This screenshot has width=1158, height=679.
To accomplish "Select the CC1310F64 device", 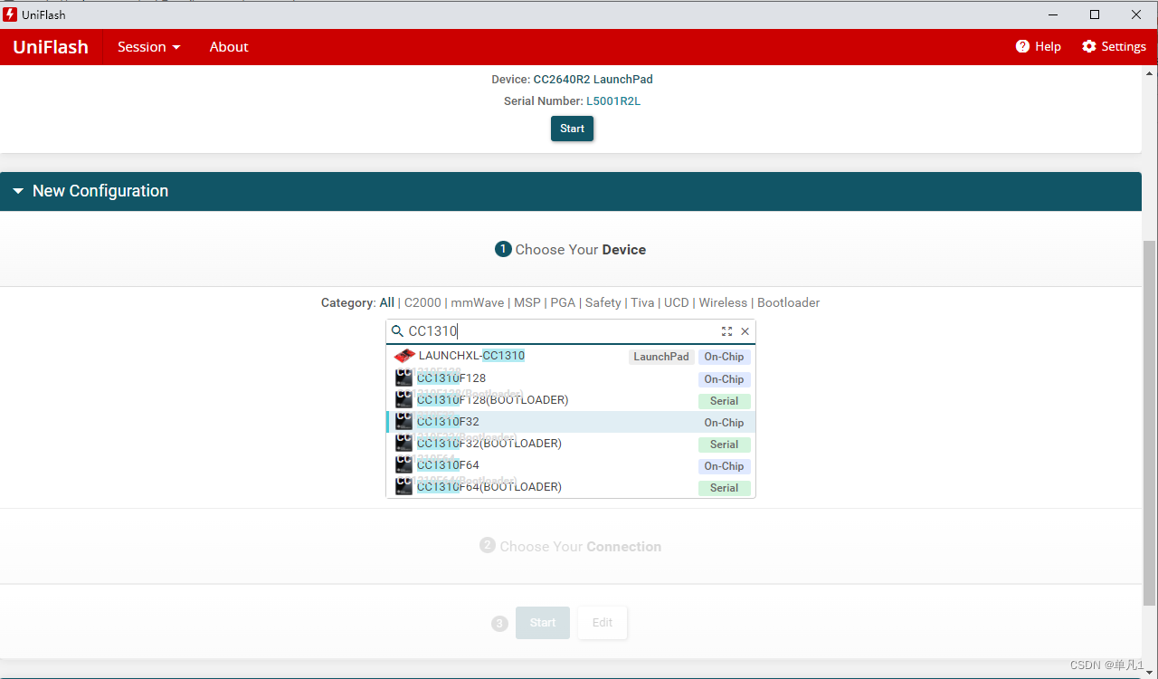I will (571, 465).
